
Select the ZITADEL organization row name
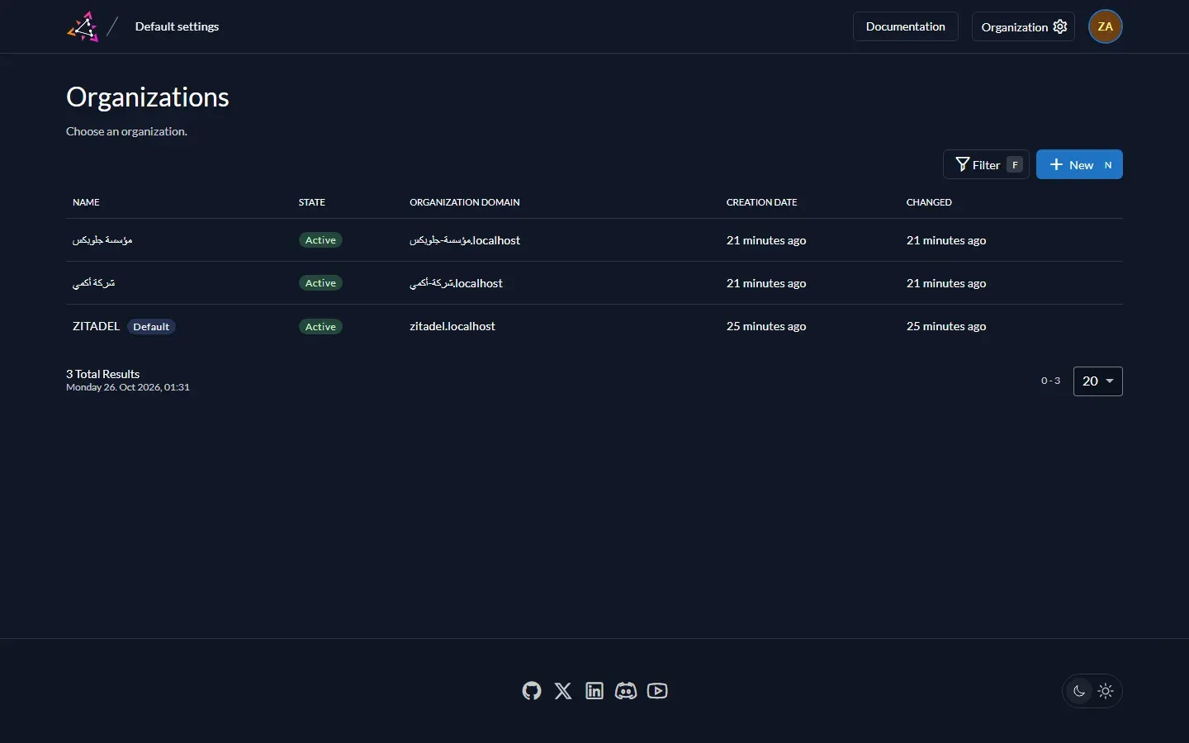[x=96, y=326]
